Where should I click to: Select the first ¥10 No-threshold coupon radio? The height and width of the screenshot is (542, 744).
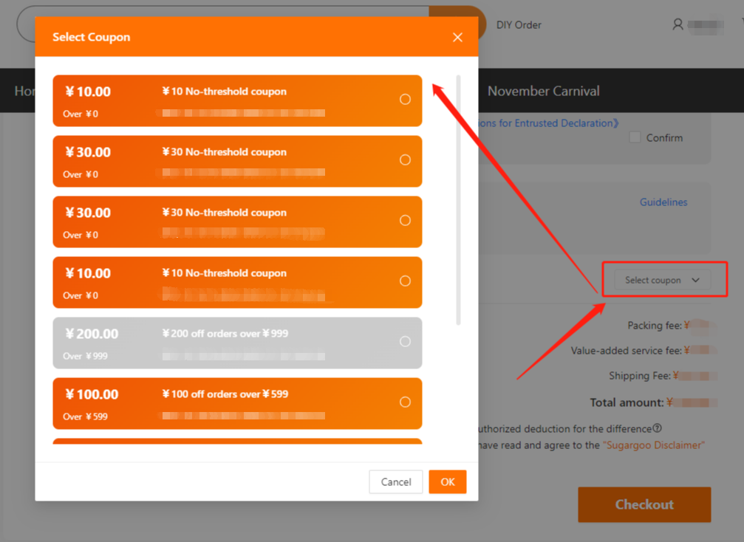(x=405, y=99)
